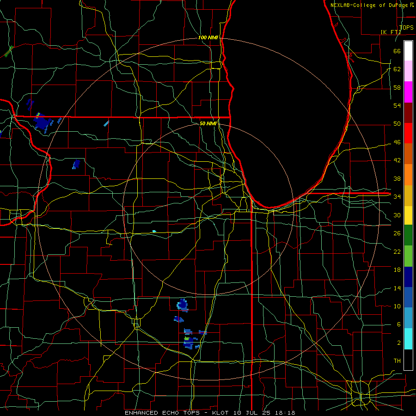The width and height of the screenshot is (416, 416).
Task: Click the legend value "22"
Action: coord(397,251)
